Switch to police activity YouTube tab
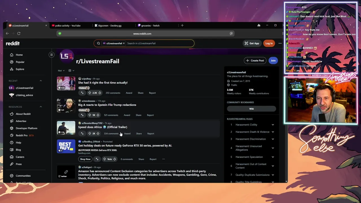This screenshot has height=203, width=361. coord(68,25)
